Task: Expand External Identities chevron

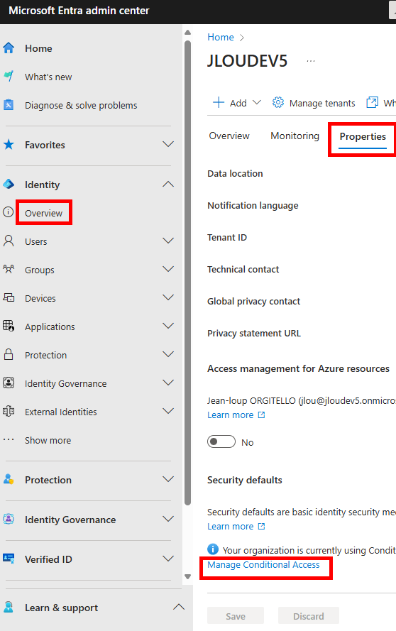Action: tap(168, 411)
